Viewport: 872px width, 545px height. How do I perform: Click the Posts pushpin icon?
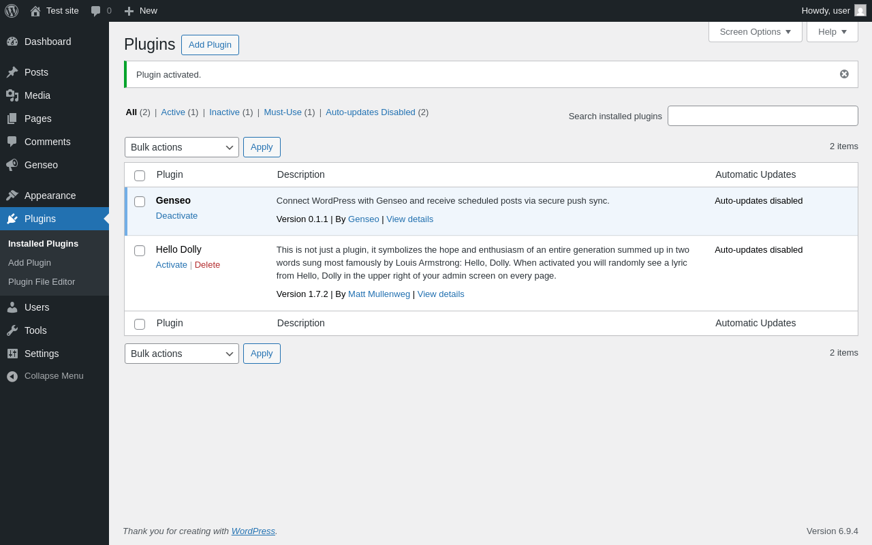12,72
